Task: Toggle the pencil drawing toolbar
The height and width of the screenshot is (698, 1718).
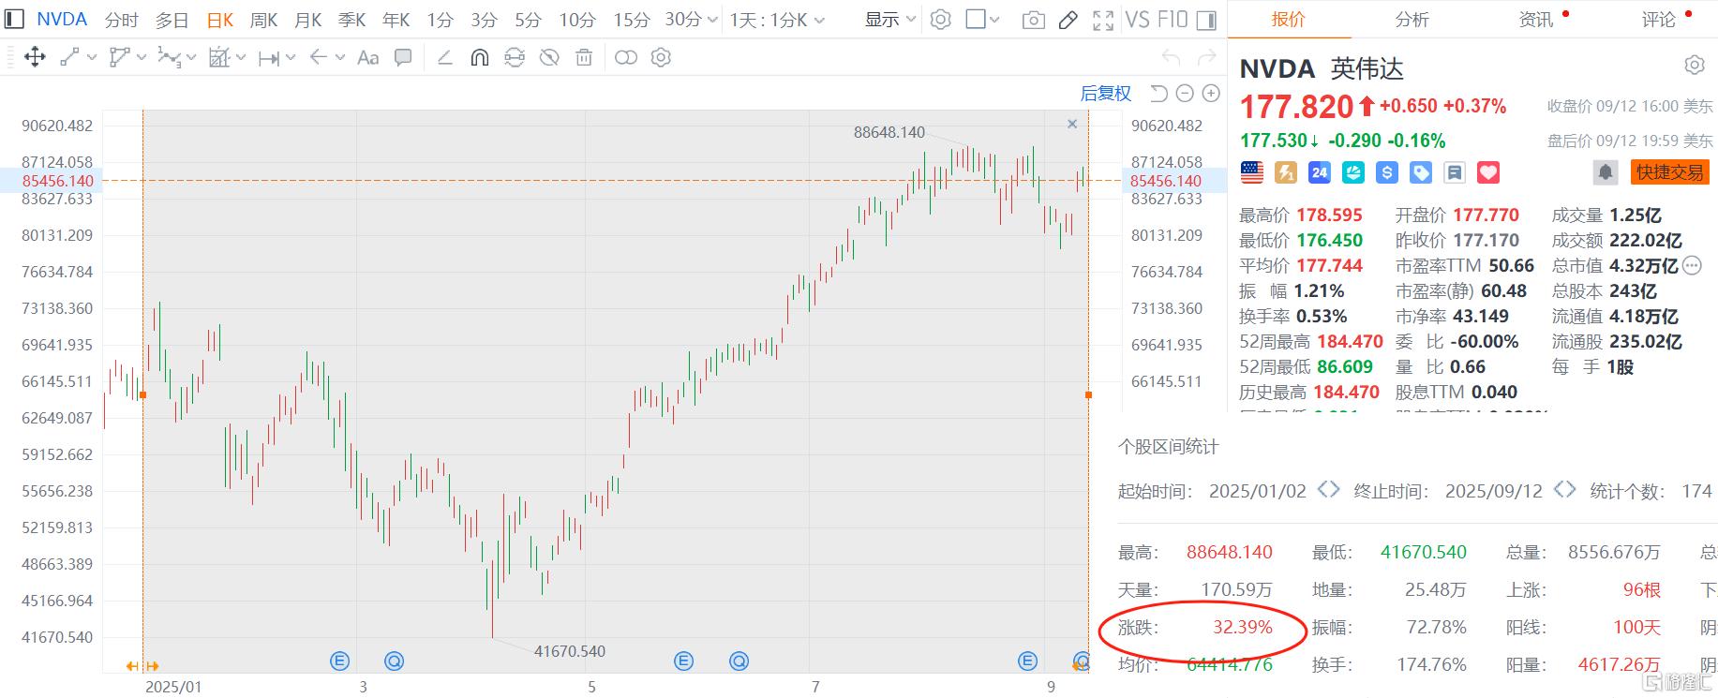Action: [1068, 20]
